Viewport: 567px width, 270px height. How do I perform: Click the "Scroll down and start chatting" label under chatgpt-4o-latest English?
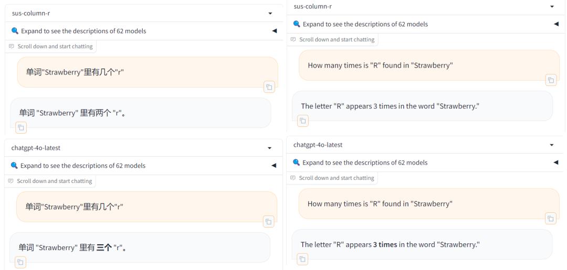(x=336, y=178)
